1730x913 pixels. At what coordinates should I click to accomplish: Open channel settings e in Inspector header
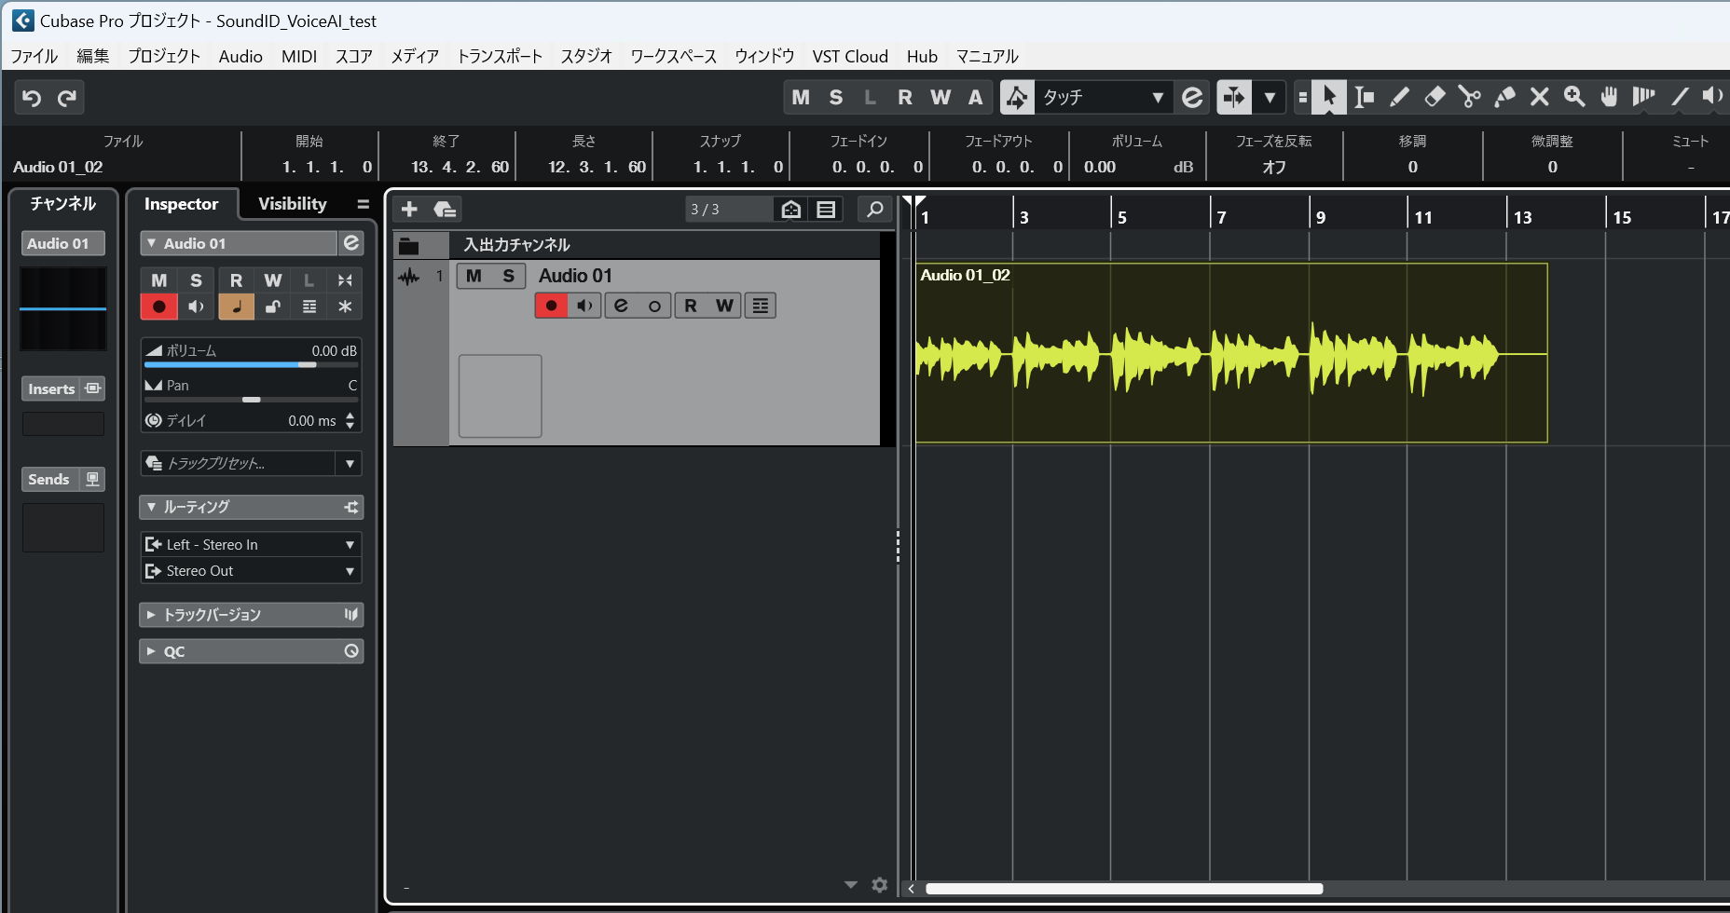351,243
